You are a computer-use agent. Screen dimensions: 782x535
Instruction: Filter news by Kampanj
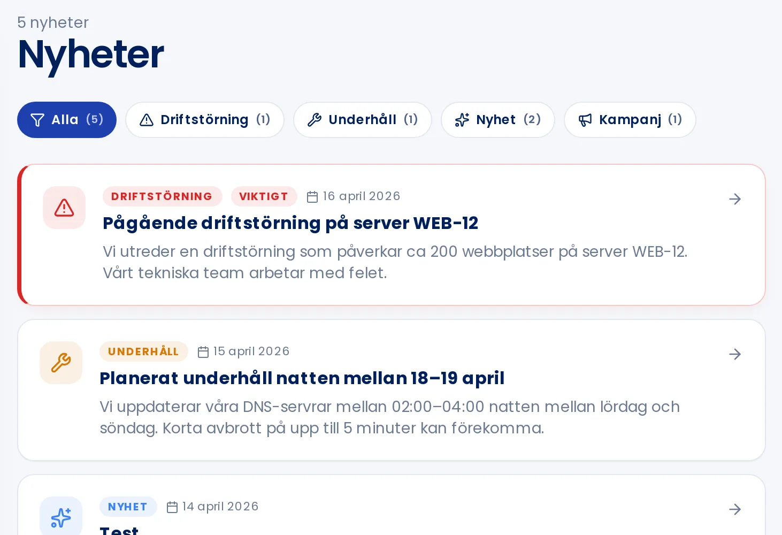point(630,120)
